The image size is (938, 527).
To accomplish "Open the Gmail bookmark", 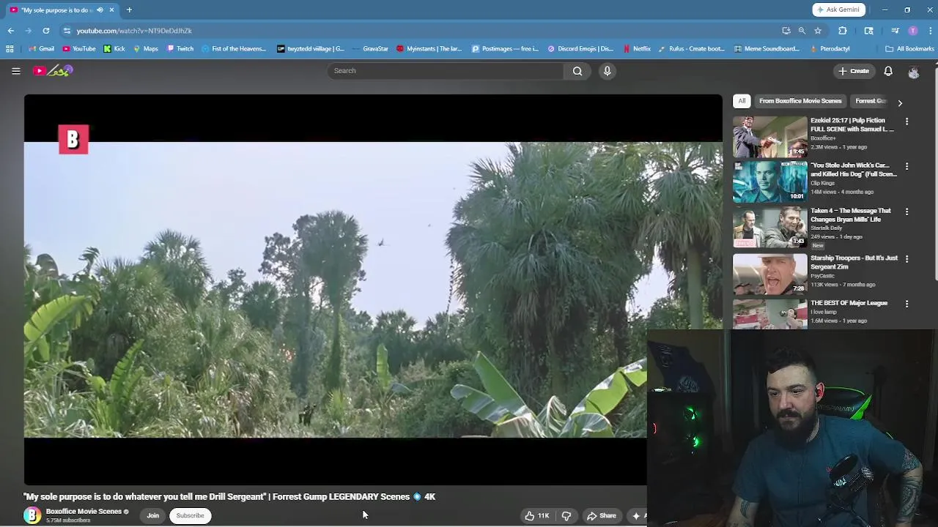I will (41, 49).
